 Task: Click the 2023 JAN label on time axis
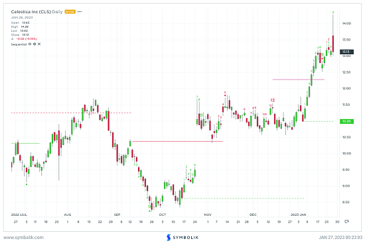tap(299, 215)
